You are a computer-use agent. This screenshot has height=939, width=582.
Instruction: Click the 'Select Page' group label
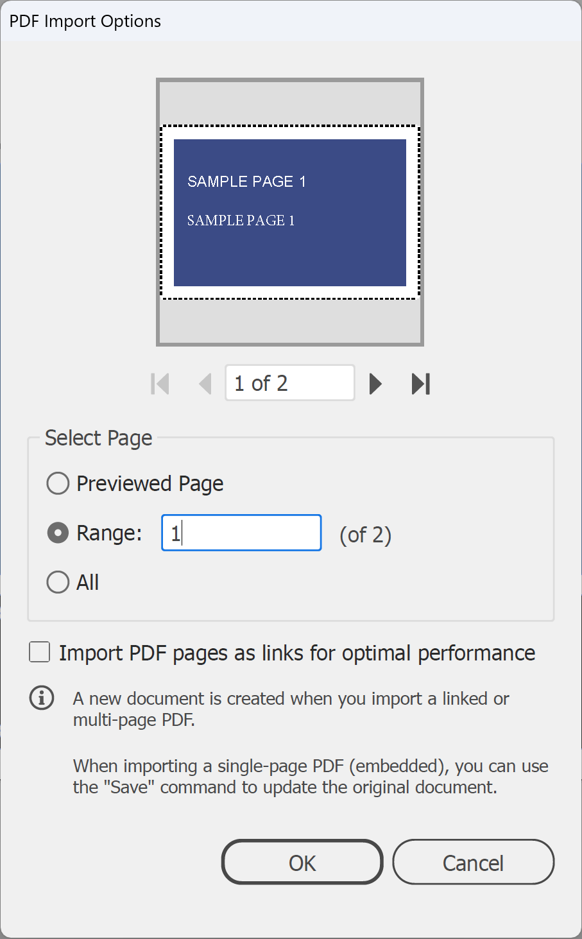coord(99,438)
